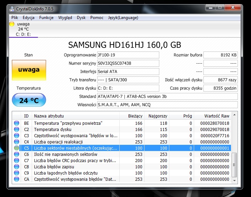Image resolution: width=251 pixels, height=197 pixels.
Task: Click the ID column header
Action: click(x=26, y=116)
